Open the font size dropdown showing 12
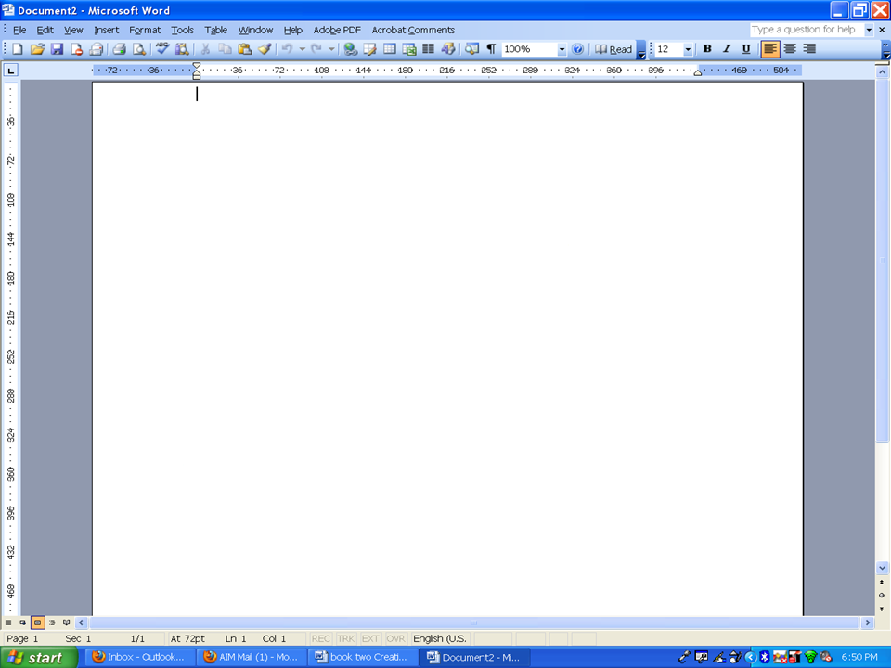 tap(688, 49)
